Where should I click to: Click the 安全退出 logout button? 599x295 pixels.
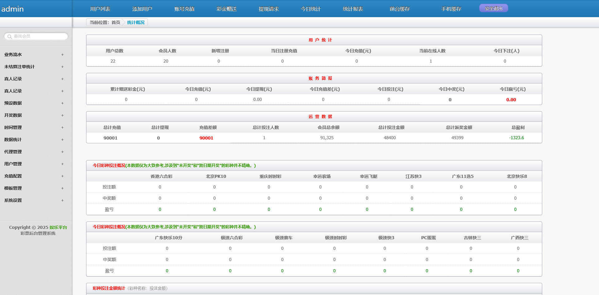tap(494, 8)
